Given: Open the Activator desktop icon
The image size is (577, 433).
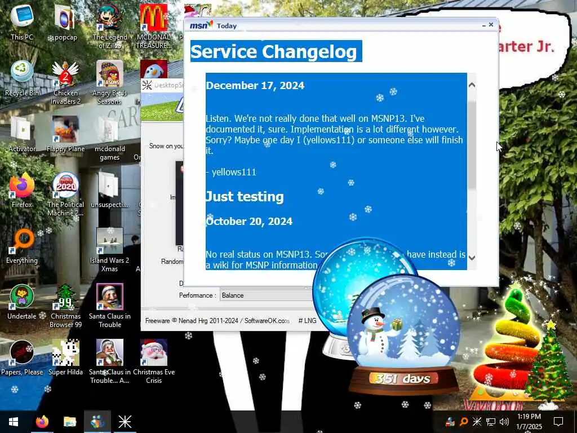Looking at the screenshot, I should pos(22,134).
